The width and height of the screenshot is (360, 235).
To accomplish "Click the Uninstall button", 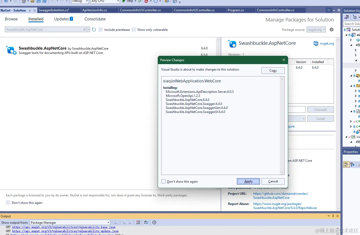I will 321,109.
